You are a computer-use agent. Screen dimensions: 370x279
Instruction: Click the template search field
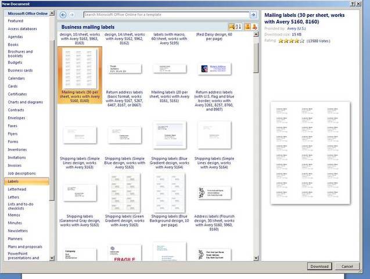pyautogui.click(x=166, y=15)
